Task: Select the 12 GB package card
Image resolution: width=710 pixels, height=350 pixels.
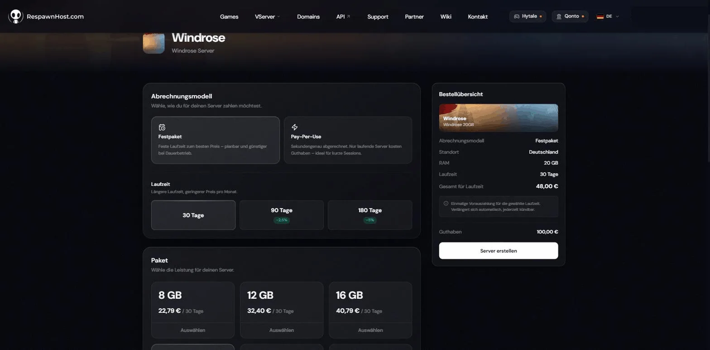Action: (x=282, y=310)
